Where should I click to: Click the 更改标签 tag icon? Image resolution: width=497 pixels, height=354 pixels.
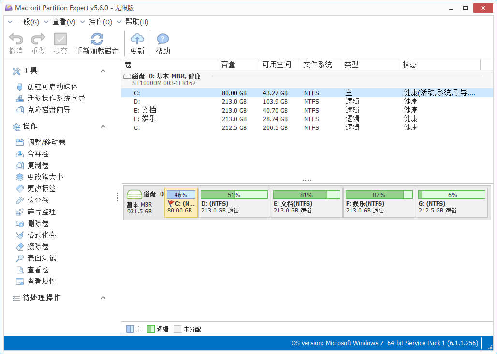click(20, 189)
